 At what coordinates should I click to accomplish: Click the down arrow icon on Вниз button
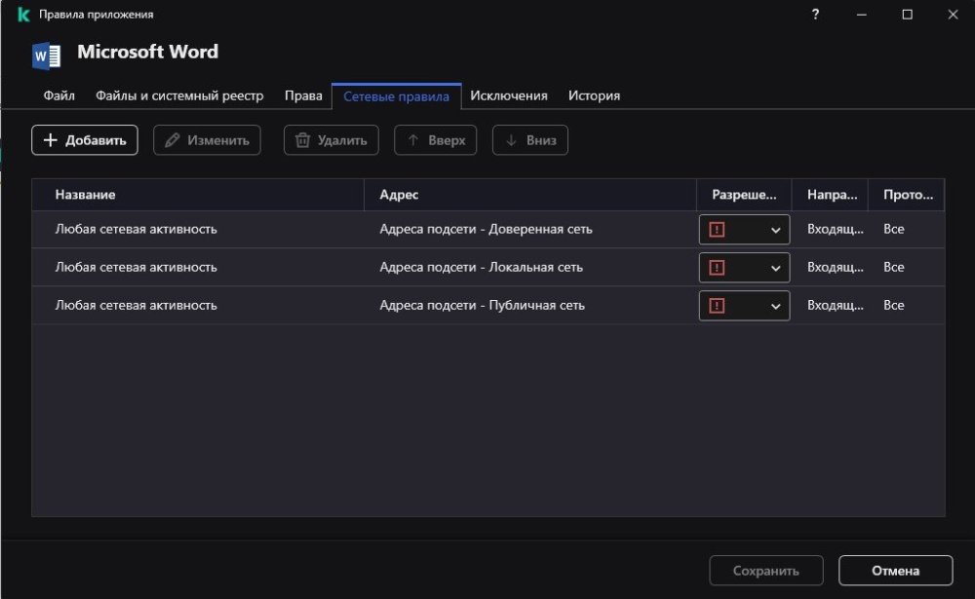click(511, 139)
